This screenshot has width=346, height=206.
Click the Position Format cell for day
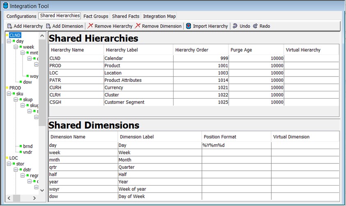click(236, 145)
